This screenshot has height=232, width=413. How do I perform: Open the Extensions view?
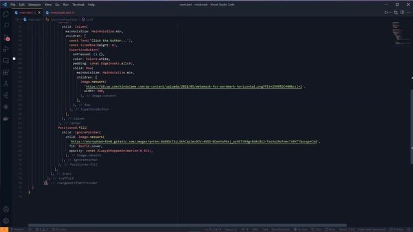pyautogui.click(x=6, y=72)
